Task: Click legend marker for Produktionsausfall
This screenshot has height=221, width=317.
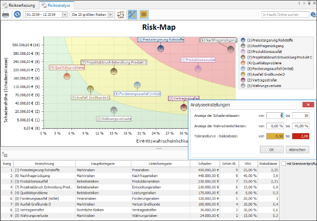Action: [x=243, y=52]
